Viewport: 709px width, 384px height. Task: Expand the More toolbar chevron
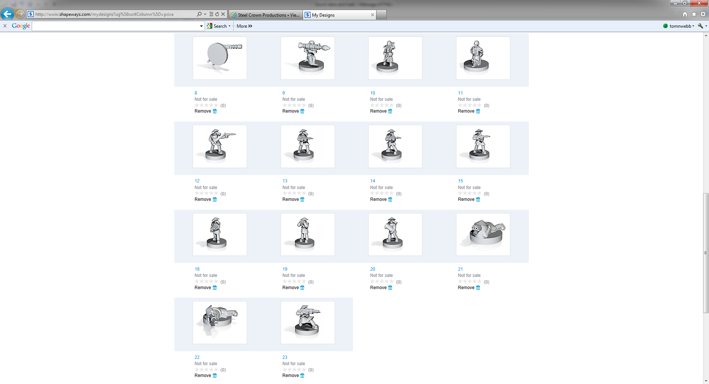pyautogui.click(x=244, y=26)
